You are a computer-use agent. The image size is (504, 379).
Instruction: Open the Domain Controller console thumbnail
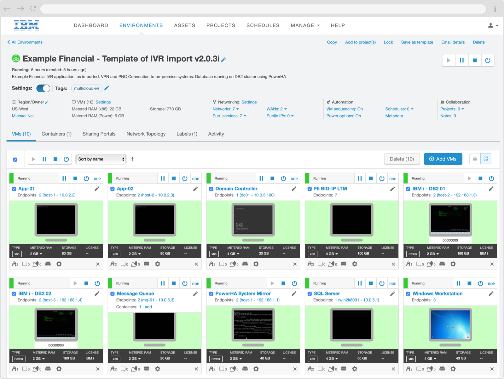click(x=253, y=220)
